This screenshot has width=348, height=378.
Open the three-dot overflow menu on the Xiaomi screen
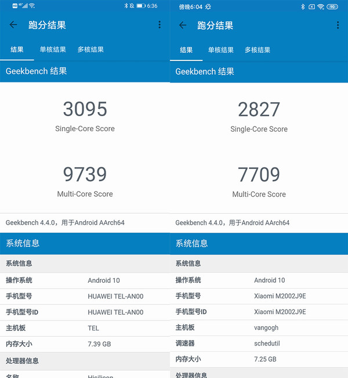point(338,25)
